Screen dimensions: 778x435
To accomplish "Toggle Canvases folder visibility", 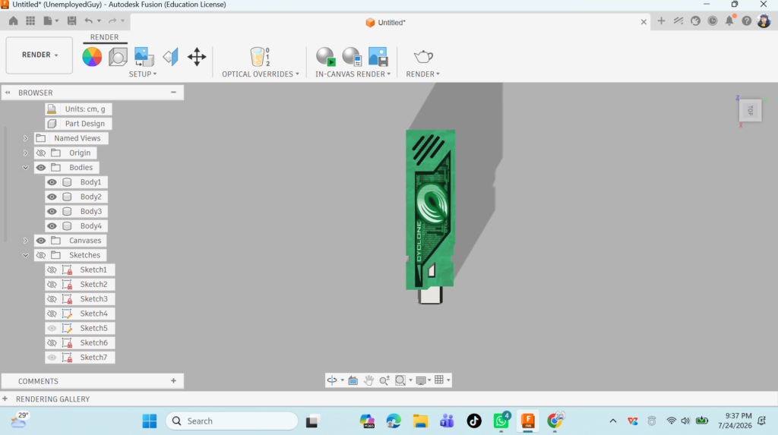I will click(x=41, y=241).
